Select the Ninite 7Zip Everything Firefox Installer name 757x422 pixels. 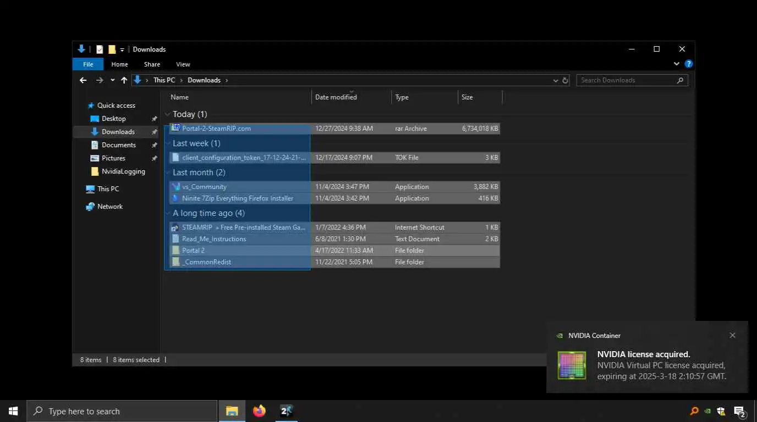coord(238,198)
